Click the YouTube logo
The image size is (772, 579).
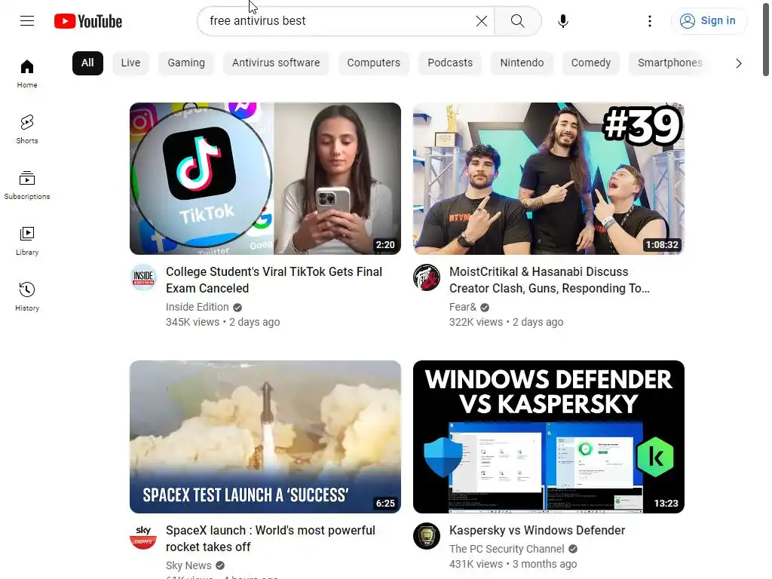point(88,21)
